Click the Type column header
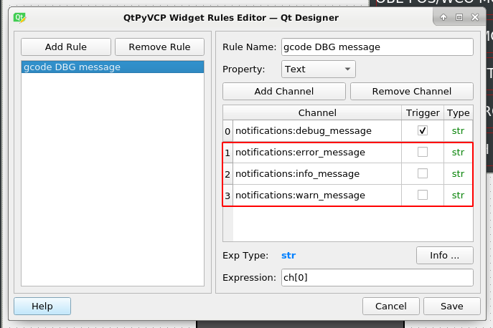The width and height of the screenshot is (493, 328). (458, 112)
